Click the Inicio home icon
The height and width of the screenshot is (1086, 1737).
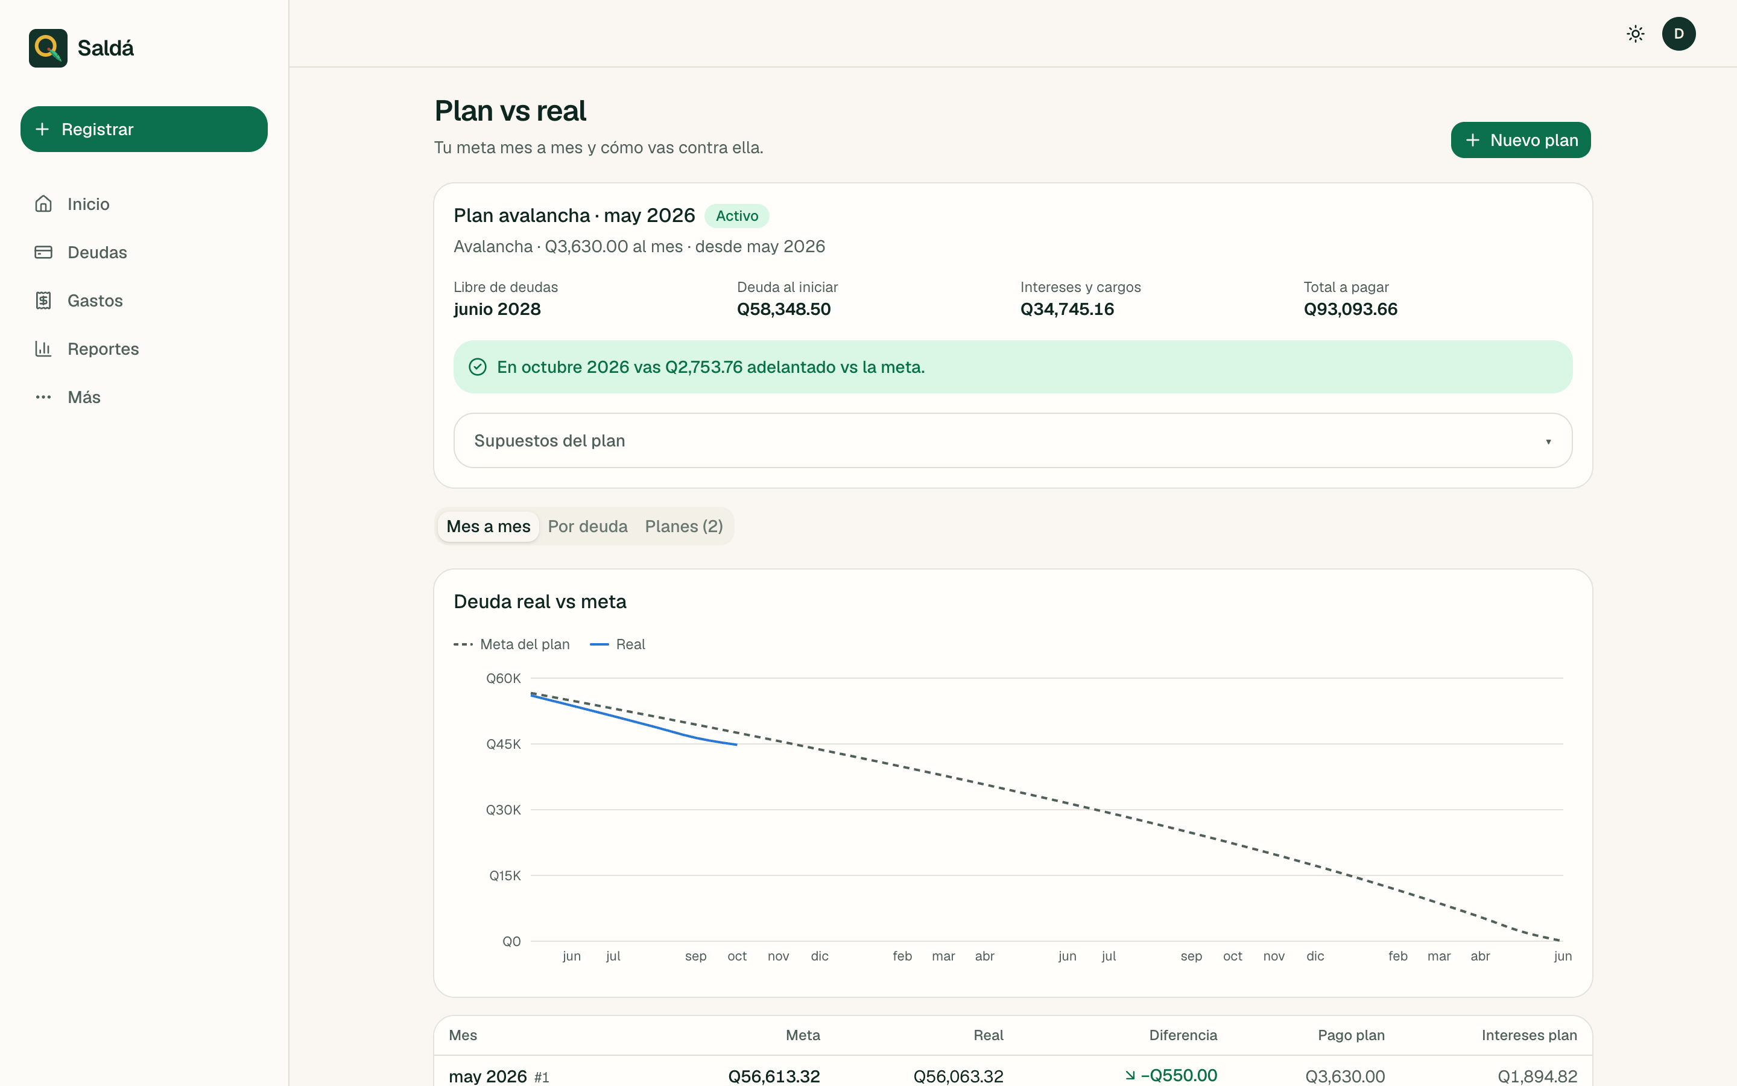(44, 204)
